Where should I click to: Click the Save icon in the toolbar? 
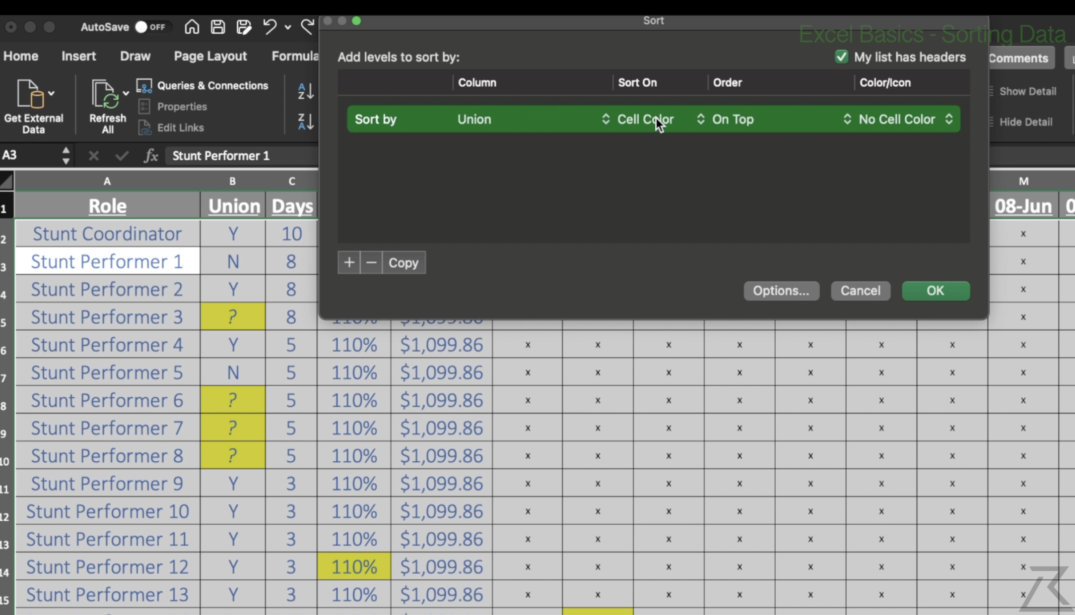click(x=218, y=27)
